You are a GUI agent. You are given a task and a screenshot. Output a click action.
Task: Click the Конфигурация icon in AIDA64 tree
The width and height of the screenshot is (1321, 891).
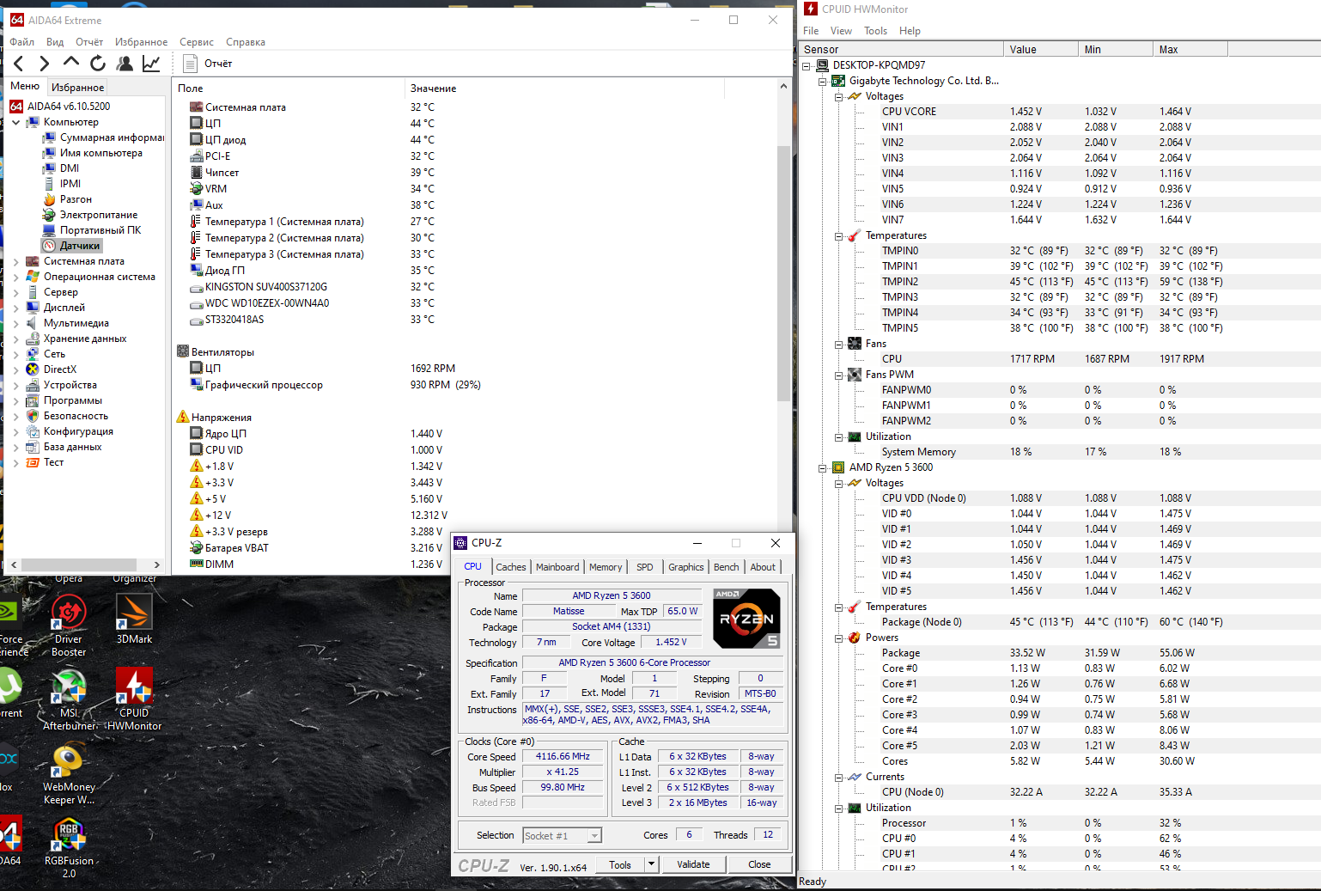33,431
